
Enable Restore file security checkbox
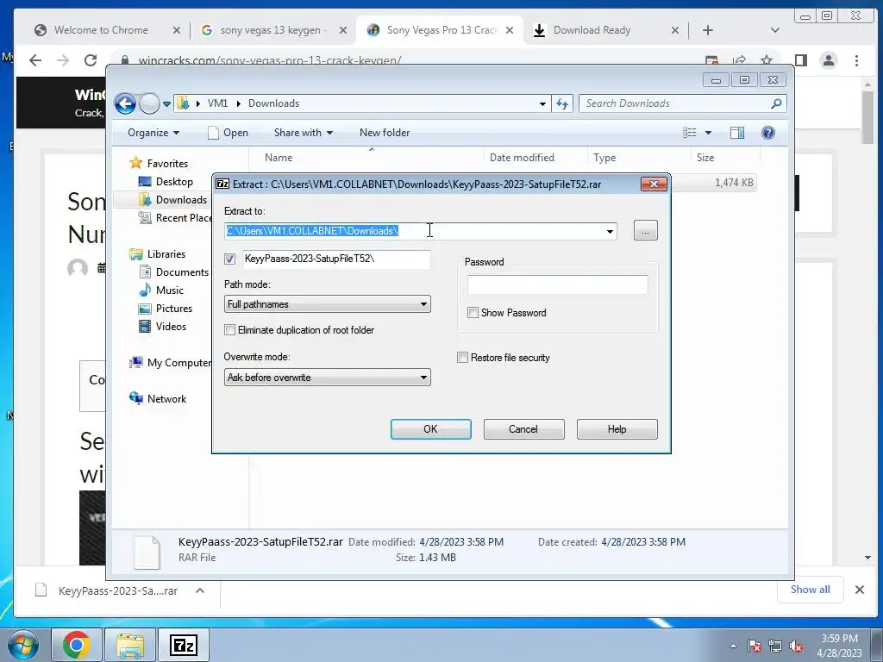coord(462,358)
